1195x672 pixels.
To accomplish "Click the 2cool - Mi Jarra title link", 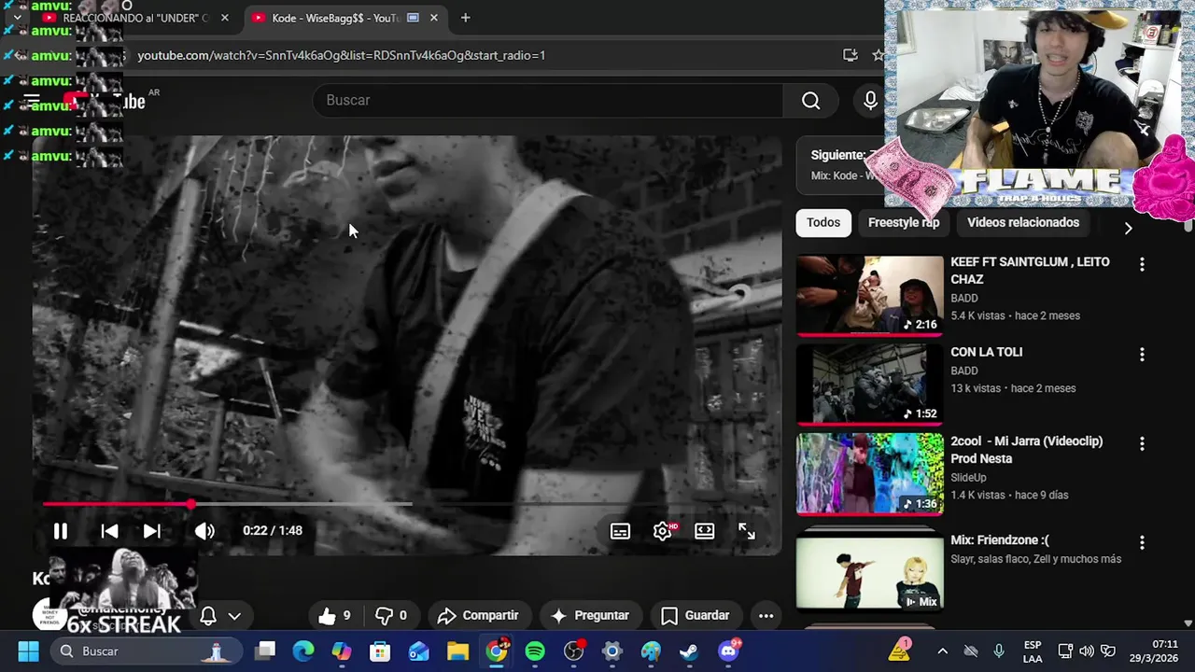I will tap(1026, 450).
